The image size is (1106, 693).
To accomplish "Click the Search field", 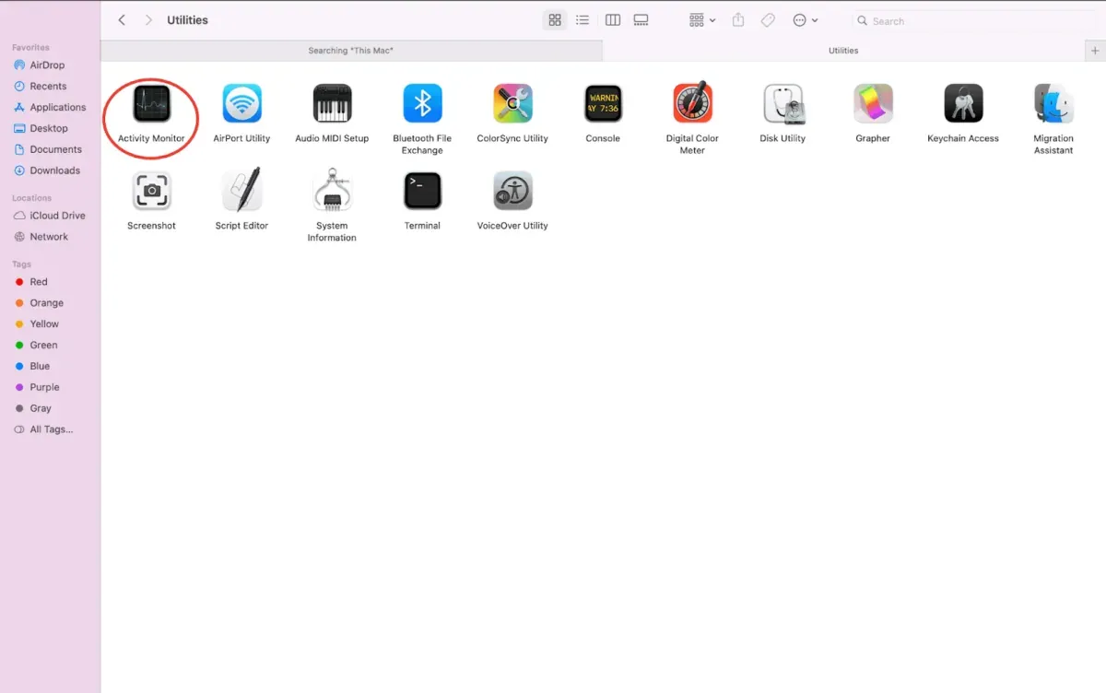I will click(x=974, y=20).
